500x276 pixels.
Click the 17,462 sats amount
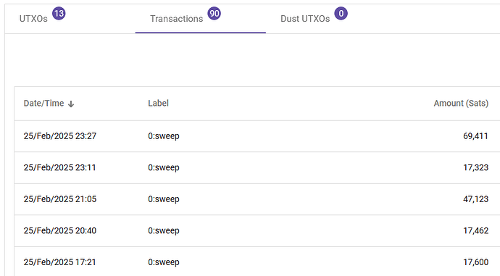(x=475, y=231)
